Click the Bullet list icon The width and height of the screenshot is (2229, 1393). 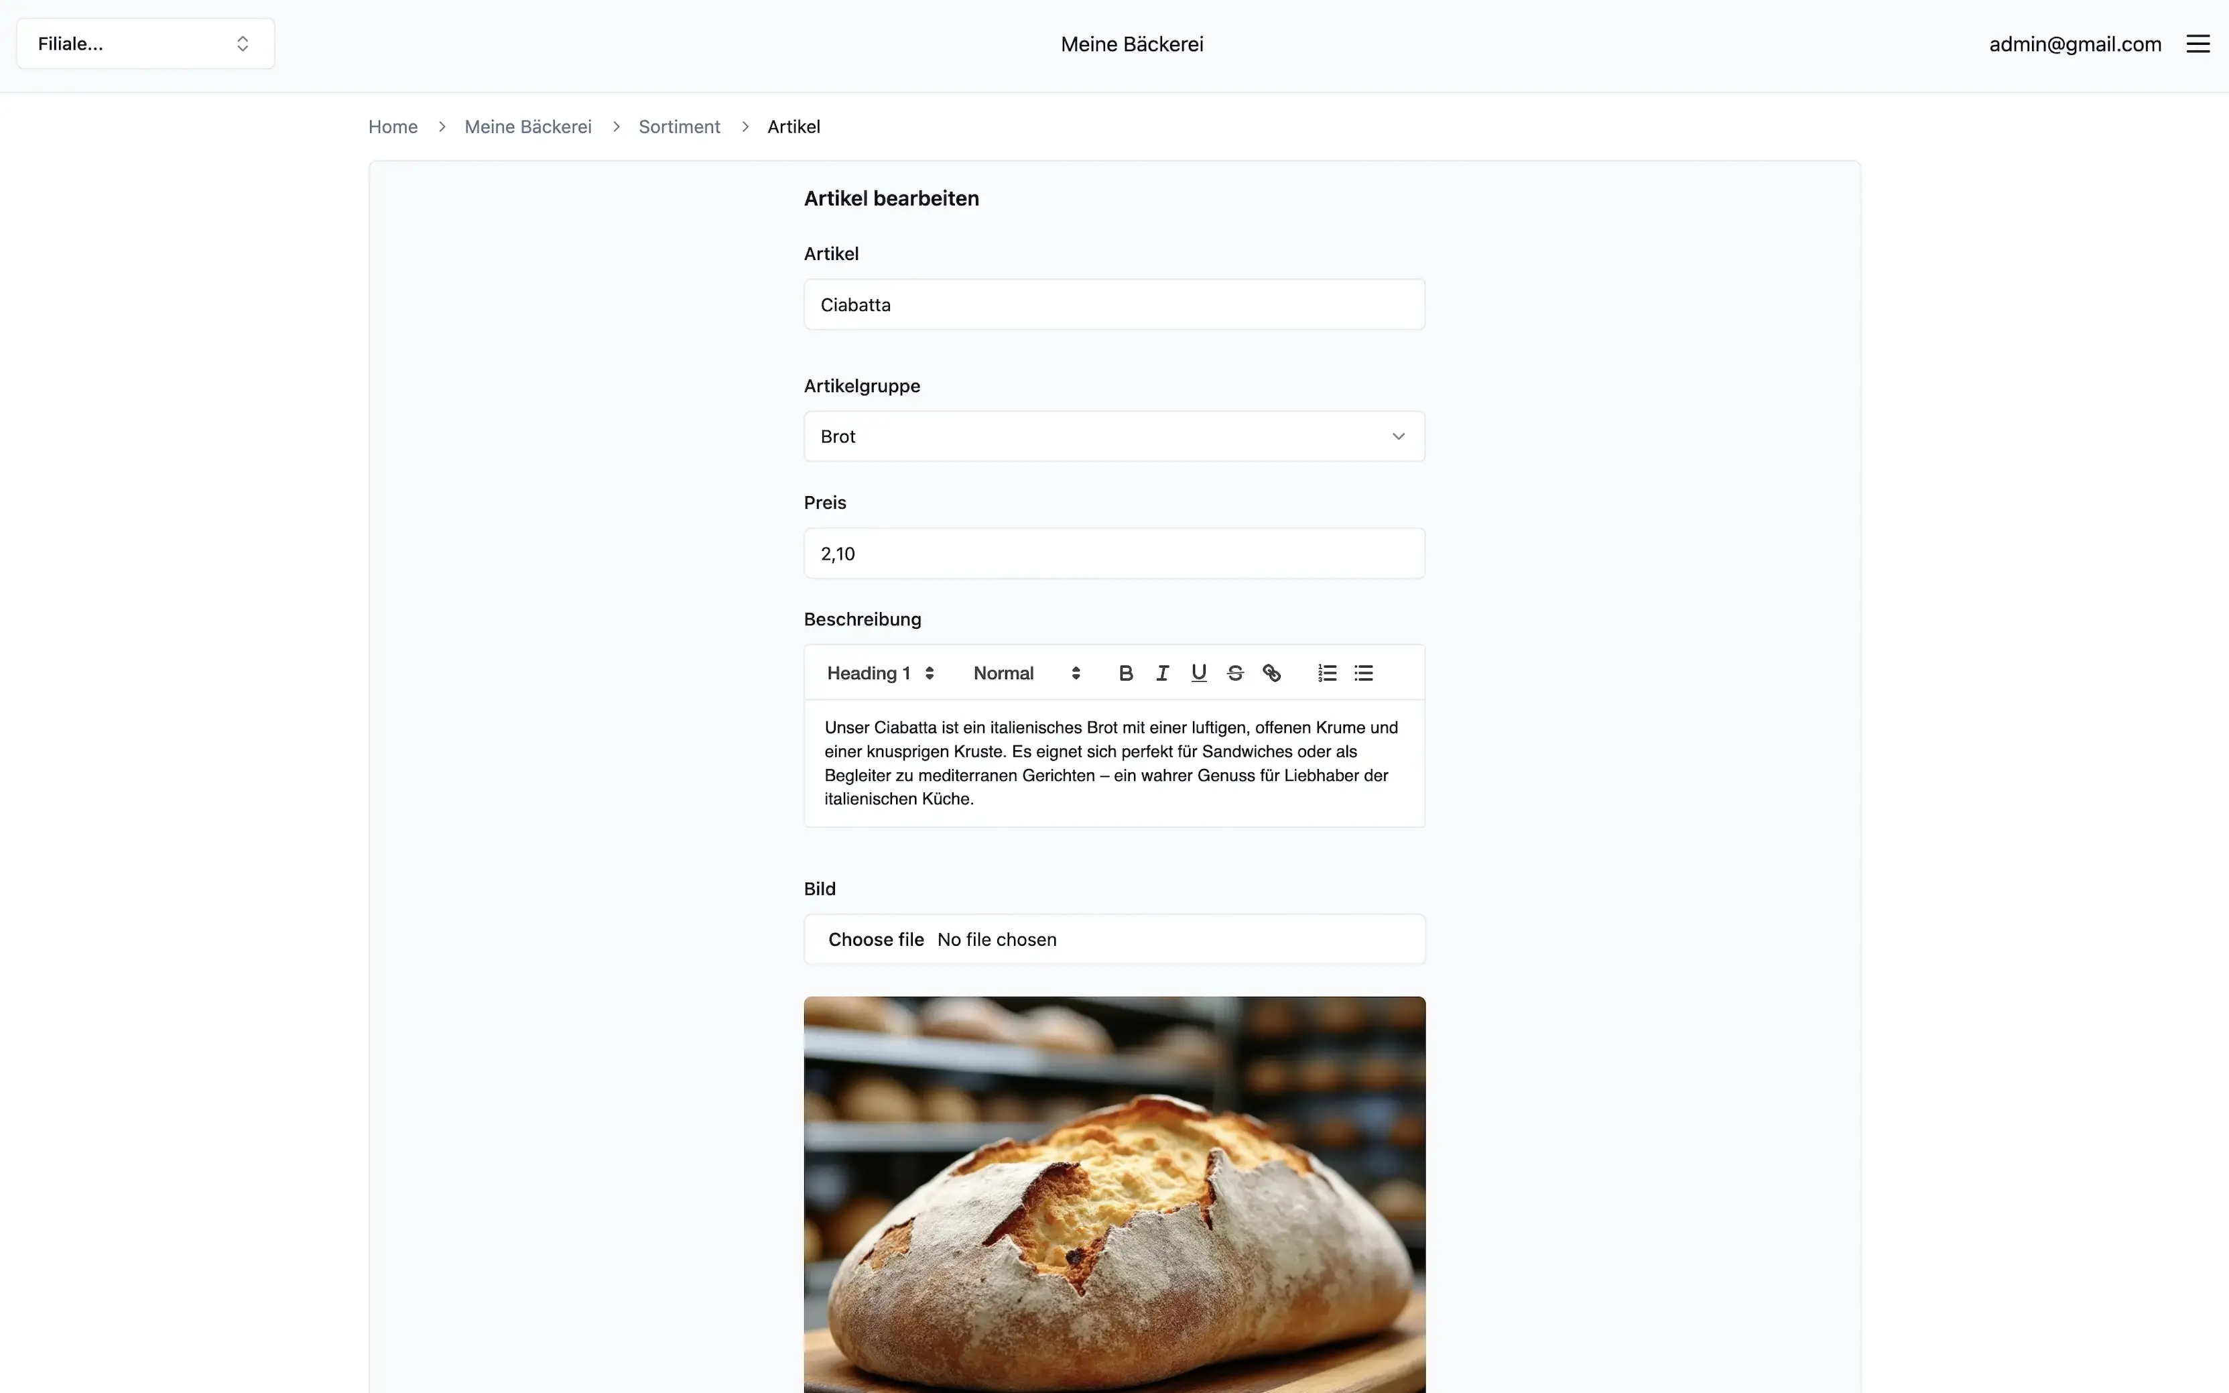(x=1363, y=672)
